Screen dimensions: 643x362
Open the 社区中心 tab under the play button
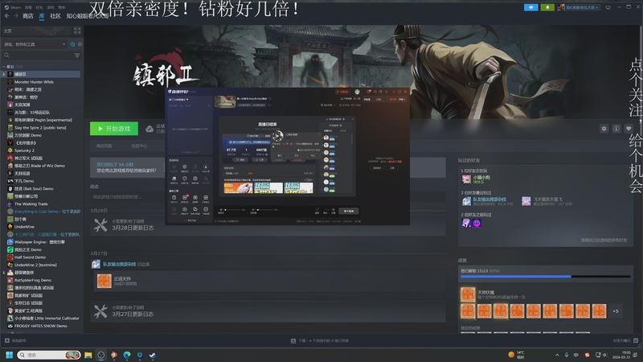tap(139, 146)
